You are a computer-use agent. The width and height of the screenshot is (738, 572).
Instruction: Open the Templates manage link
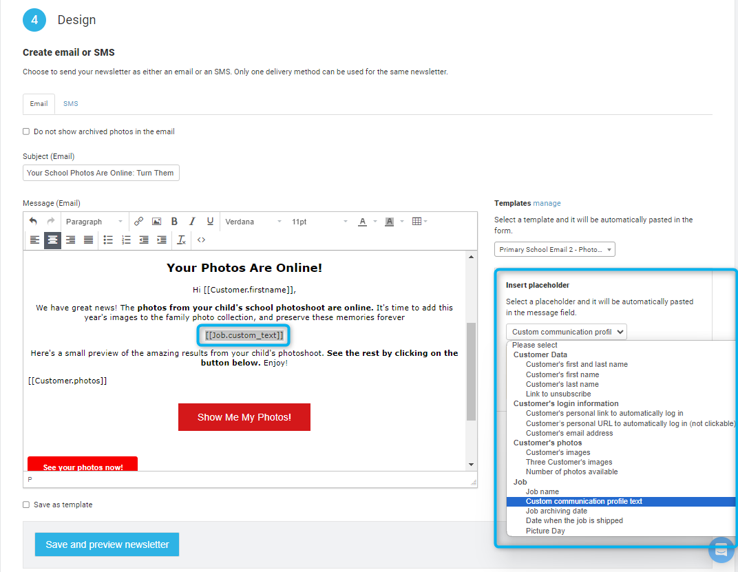[547, 203]
